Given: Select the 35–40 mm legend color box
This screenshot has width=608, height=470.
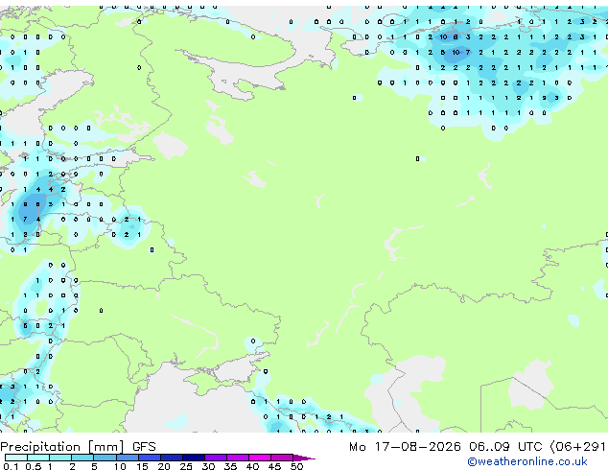Looking at the screenshot, I should click(x=238, y=458).
